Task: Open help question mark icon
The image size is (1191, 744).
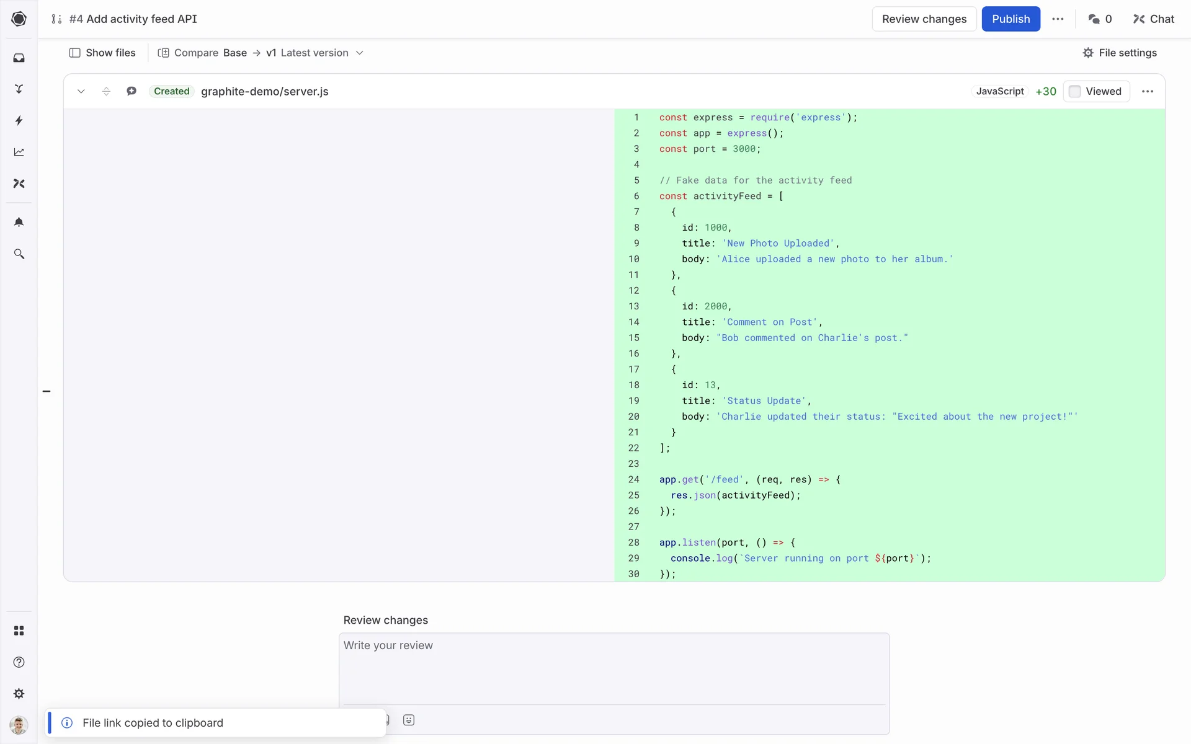Action: 19,662
